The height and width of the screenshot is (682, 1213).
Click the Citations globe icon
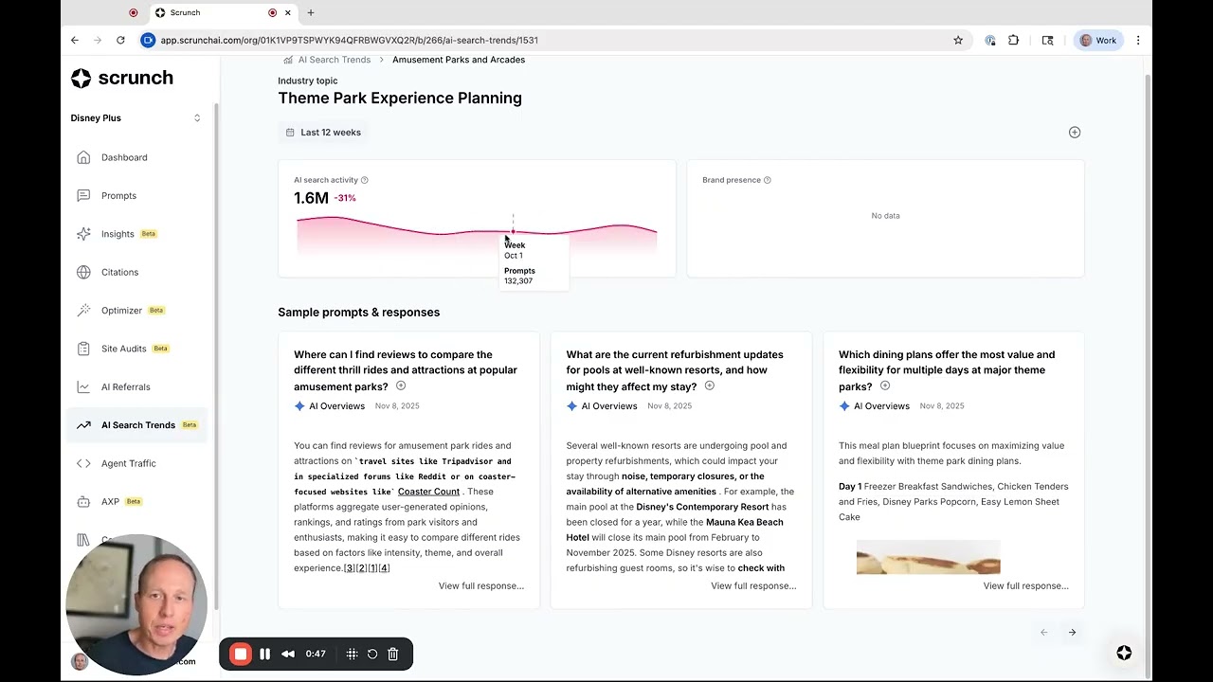tap(83, 272)
